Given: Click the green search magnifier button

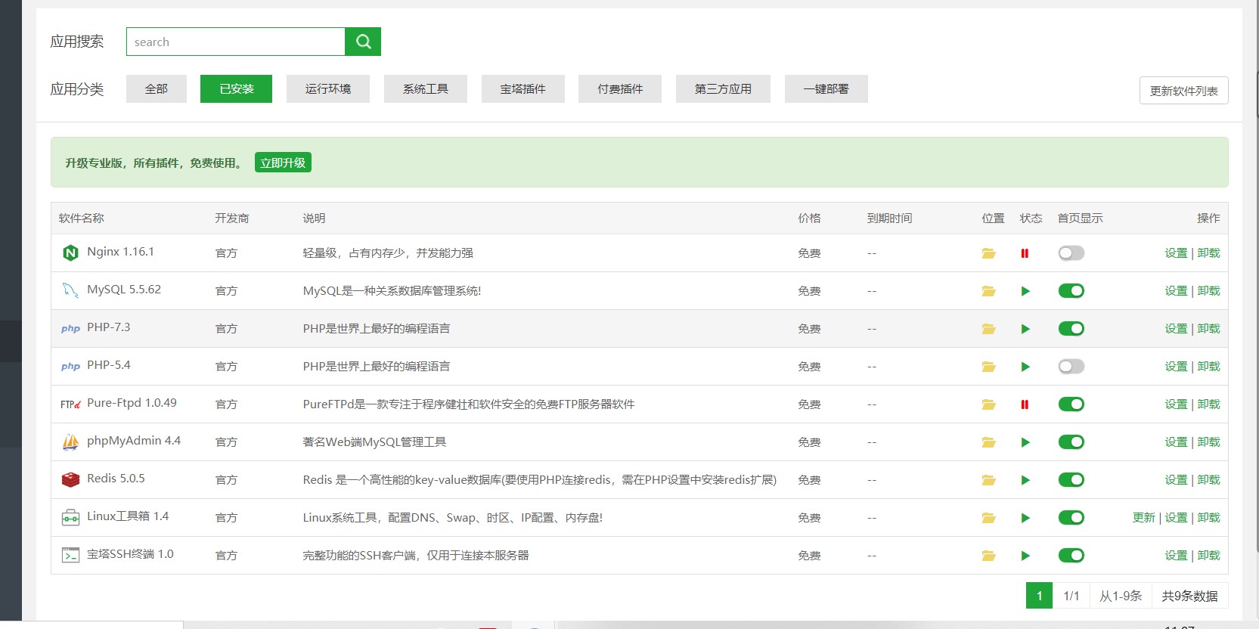Looking at the screenshot, I should (x=363, y=42).
